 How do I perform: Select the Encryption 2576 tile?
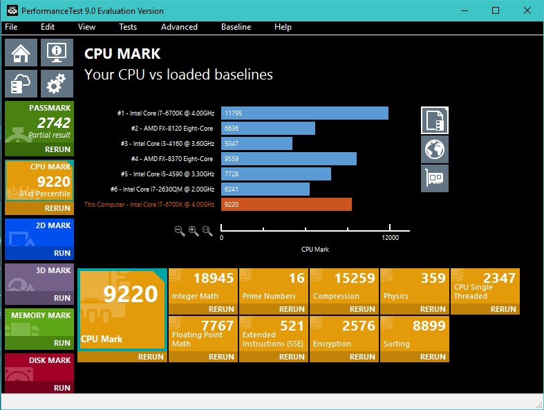[x=344, y=334]
